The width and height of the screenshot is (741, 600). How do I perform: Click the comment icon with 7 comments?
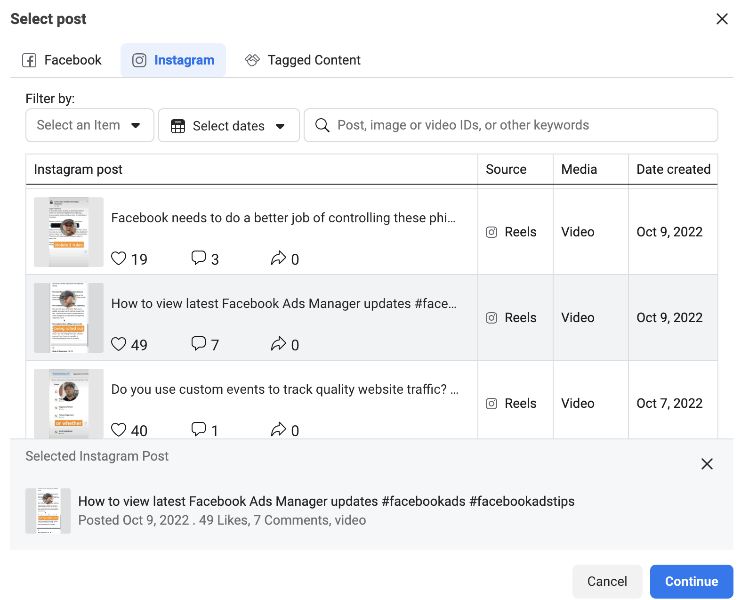tap(199, 344)
